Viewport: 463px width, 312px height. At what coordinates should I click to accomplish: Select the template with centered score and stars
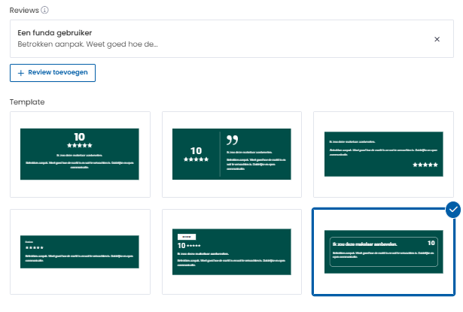point(80,154)
